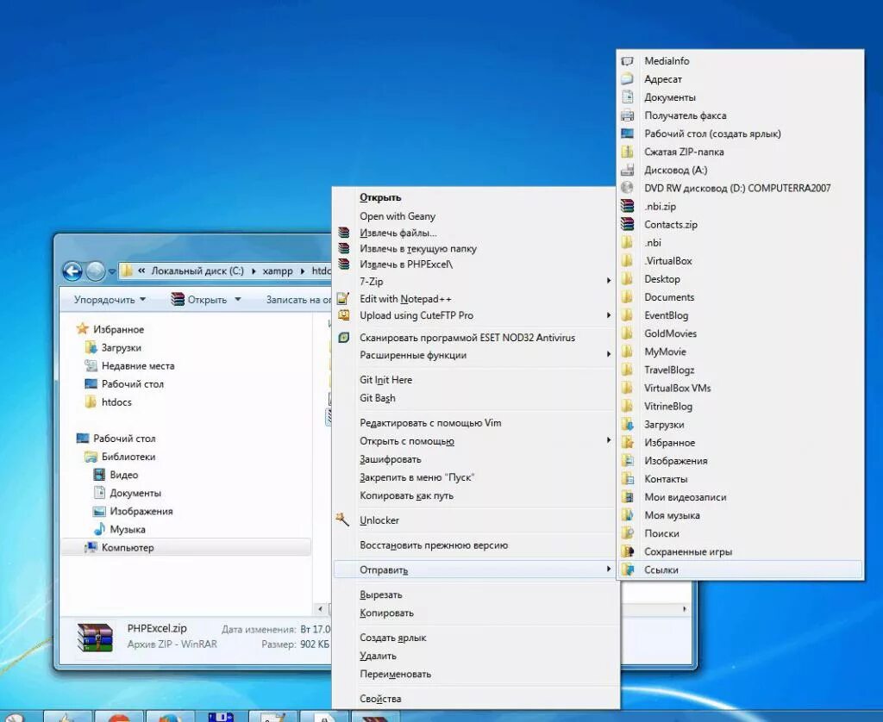Viewport: 883px width, 722px height.
Task: Click the Мои видеозаписи icon
Action: [x=628, y=497]
